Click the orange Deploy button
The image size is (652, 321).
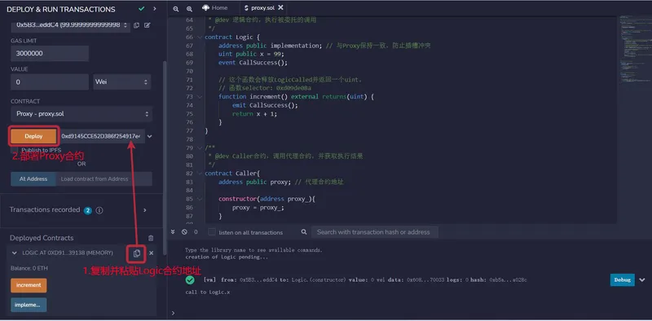tap(33, 136)
